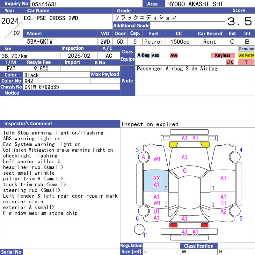Click the area value HYOGO AKASHI SHI
Screen dimensions: 255x255
(x=195, y=4)
